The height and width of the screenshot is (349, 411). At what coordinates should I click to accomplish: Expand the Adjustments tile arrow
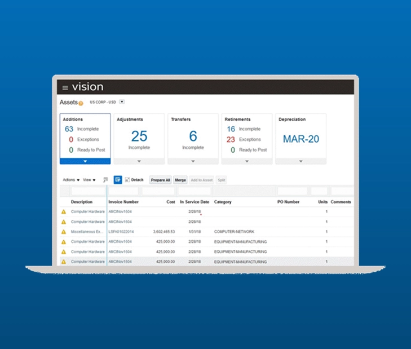139,161
